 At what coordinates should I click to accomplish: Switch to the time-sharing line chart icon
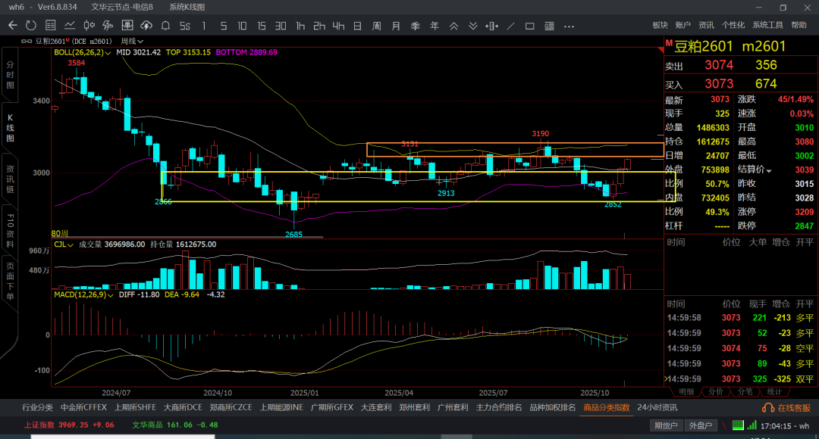click(x=70, y=26)
